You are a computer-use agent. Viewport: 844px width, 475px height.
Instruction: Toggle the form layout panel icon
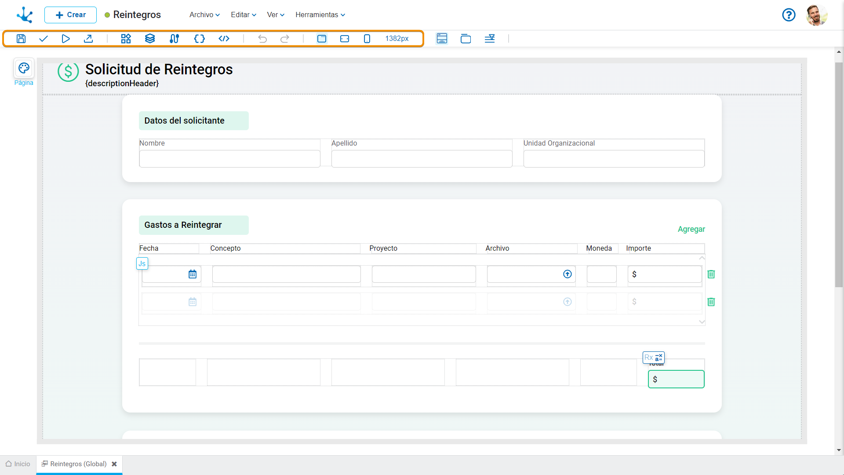pyautogui.click(x=442, y=39)
